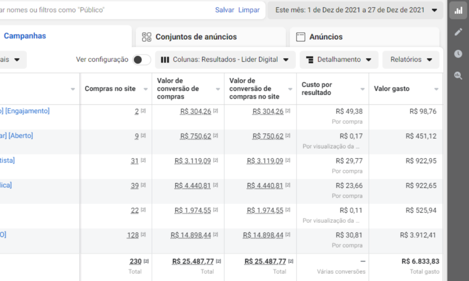This screenshot has height=281, width=469.
Task: Select the columns icon in Colunas button
Action: (x=165, y=59)
